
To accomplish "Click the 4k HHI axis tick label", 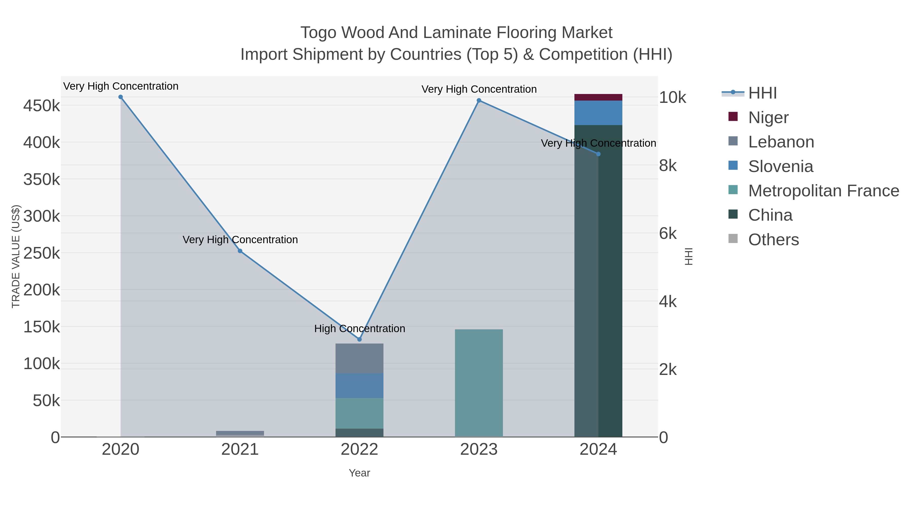I will [x=668, y=301].
